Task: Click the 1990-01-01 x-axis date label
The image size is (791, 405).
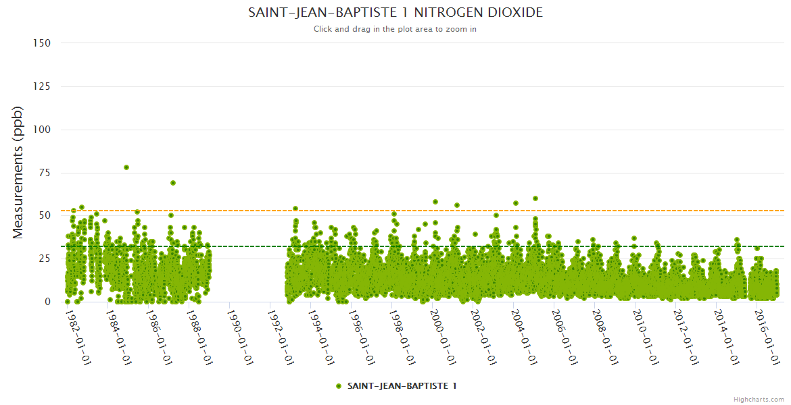Action: (239, 337)
